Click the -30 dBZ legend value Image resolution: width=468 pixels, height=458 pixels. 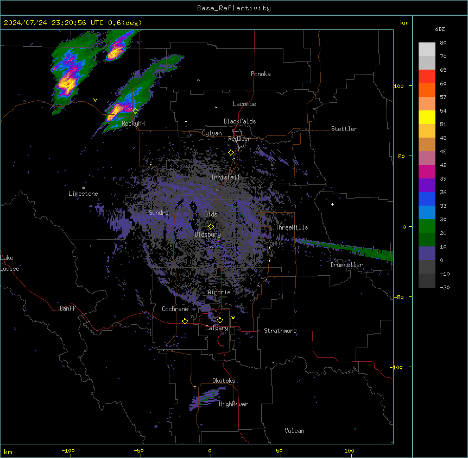[x=445, y=288]
